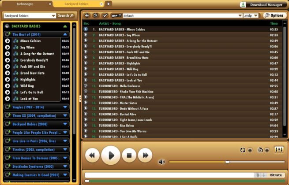Select playlist row BACKYARD BABIES - Highlights

(182, 63)
